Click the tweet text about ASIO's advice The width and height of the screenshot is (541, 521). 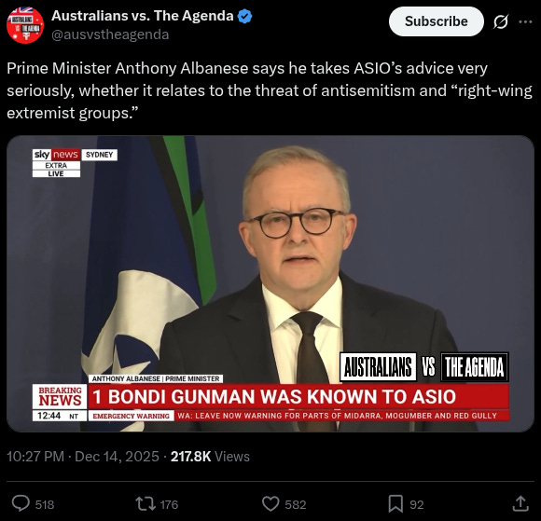[x=270, y=90]
